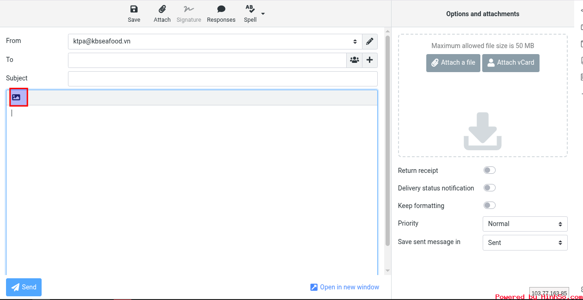Click the insert image editor icon
583x300 pixels.
point(17,98)
